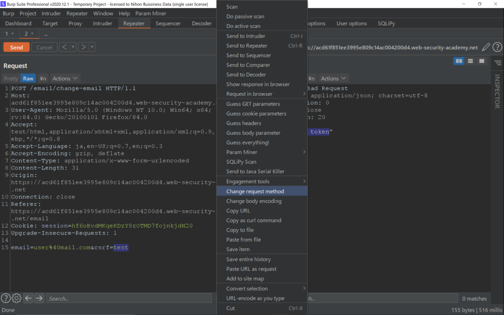
Task: Click the session cookie value
Action: click(x=132, y=226)
